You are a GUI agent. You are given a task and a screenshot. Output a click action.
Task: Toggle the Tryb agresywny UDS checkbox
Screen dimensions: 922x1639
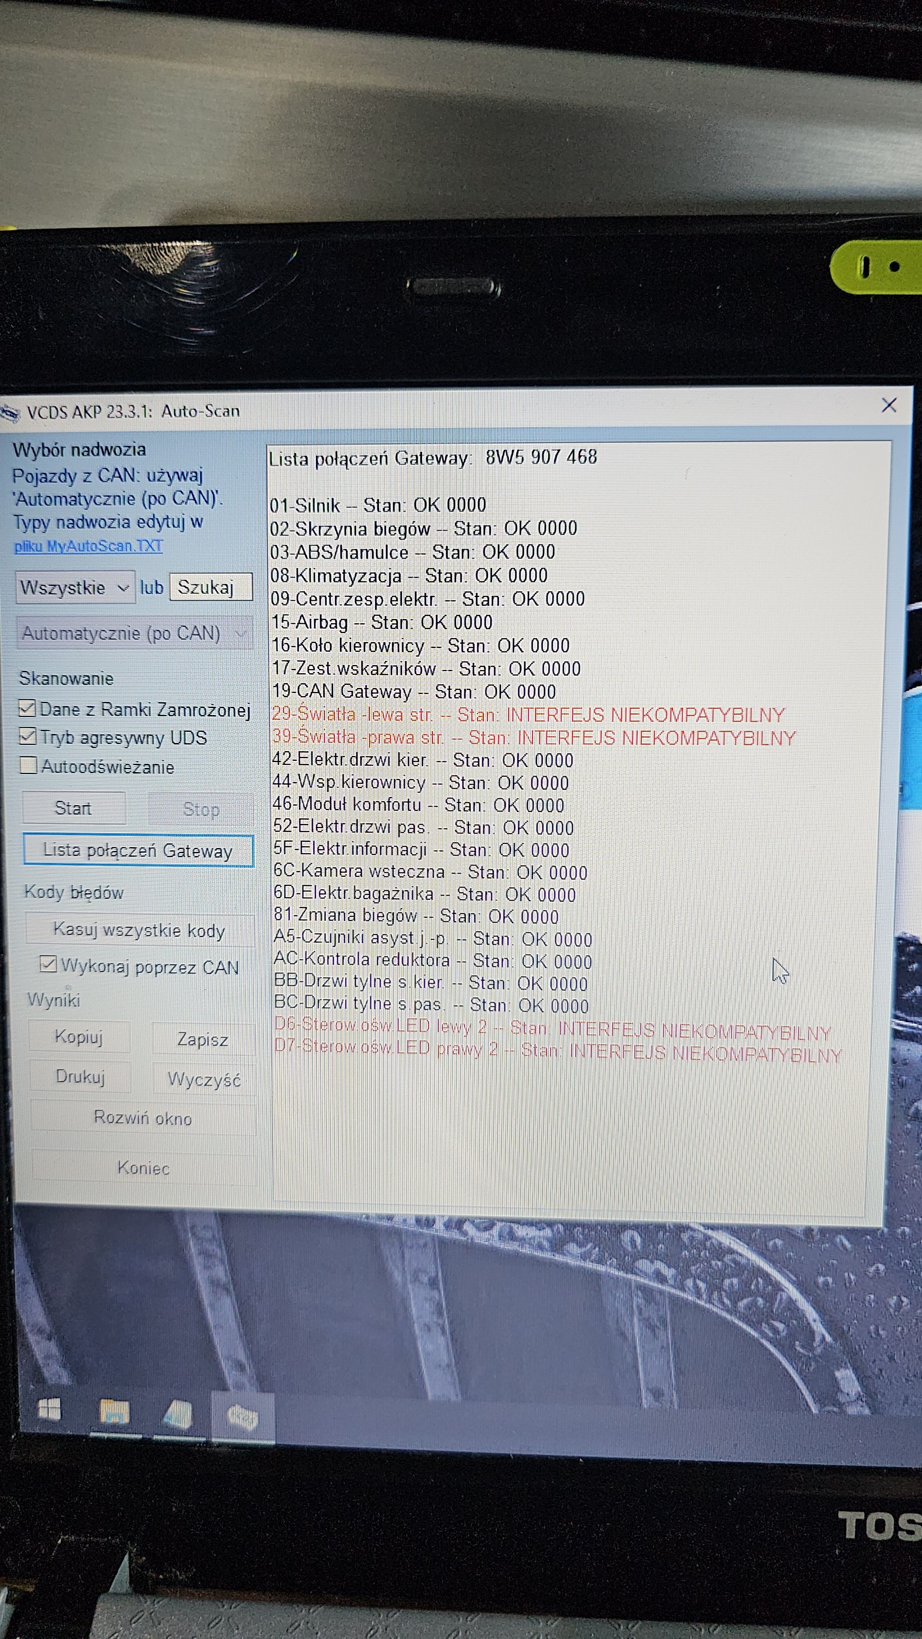28,737
